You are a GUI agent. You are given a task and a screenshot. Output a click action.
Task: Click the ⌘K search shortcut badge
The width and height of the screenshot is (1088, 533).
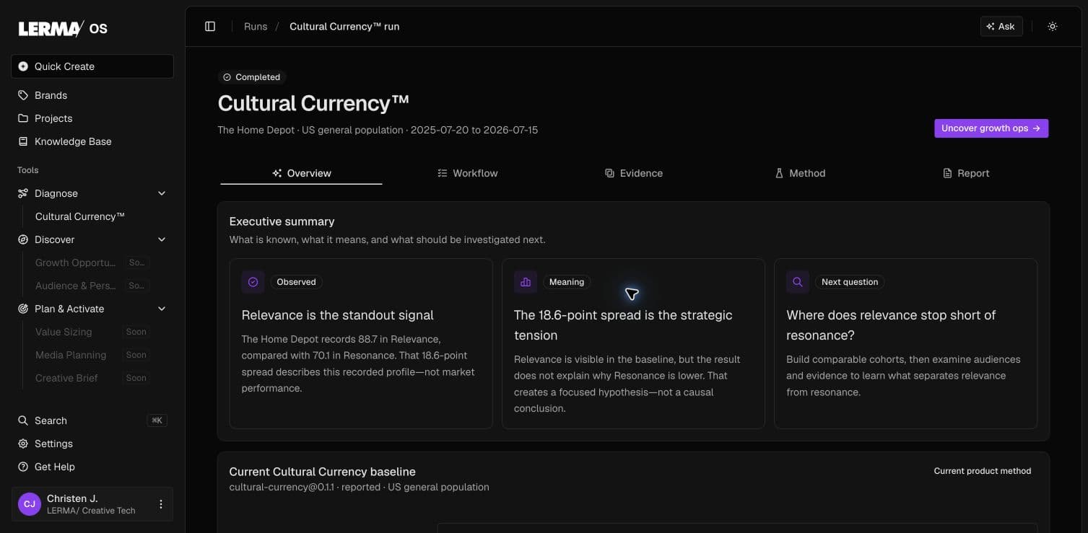point(157,420)
